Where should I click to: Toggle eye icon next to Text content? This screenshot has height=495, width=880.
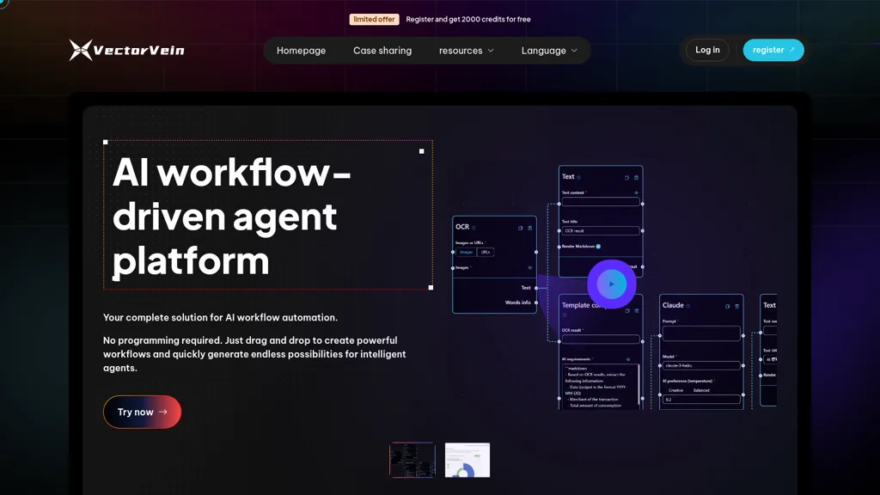pyautogui.click(x=636, y=192)
